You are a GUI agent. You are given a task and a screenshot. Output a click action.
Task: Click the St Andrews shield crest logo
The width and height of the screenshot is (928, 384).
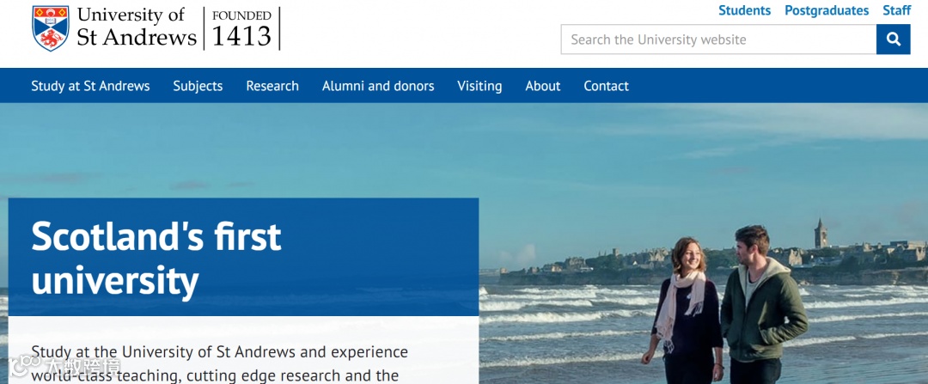click(x=51, y=28)
